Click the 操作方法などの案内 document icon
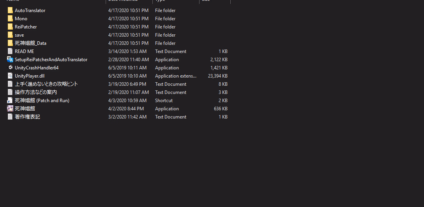The height and width of the screenshot is (207, 424). pos(10,92)
